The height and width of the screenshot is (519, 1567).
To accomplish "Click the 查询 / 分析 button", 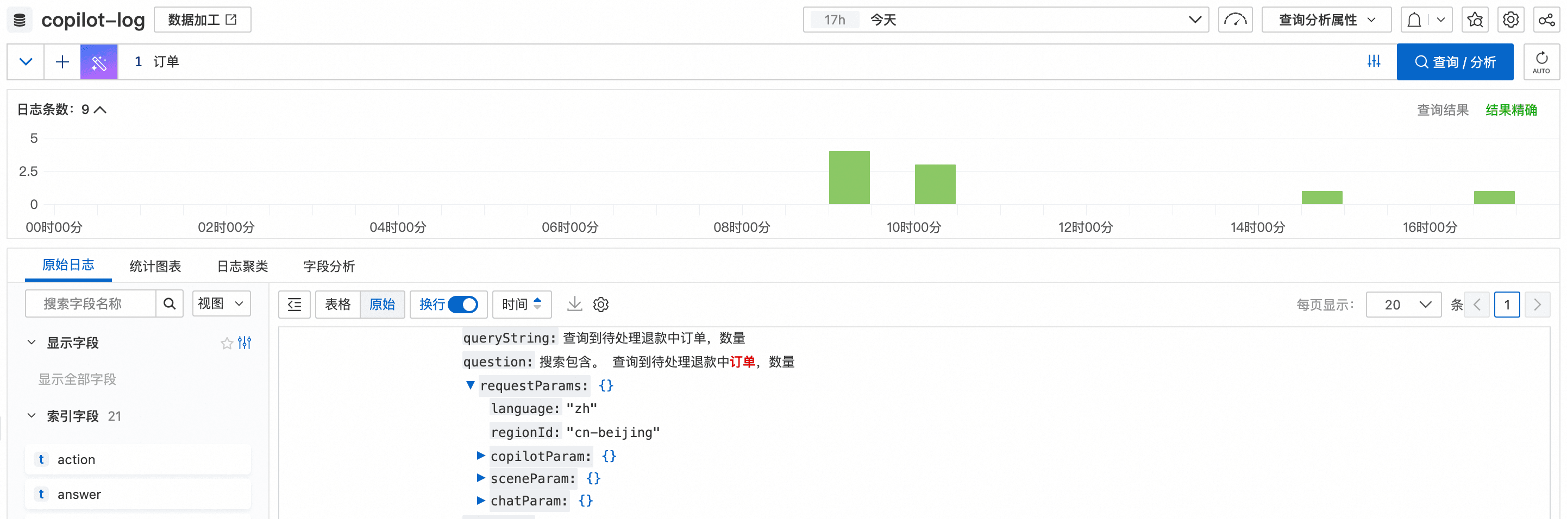I will point(1455,62).
